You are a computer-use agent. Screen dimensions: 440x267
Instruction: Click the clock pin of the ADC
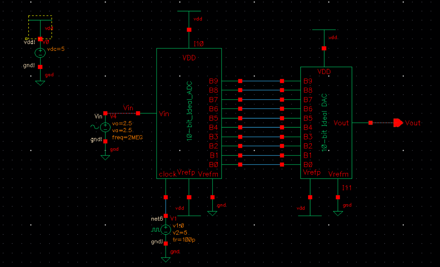pos(166,174)
